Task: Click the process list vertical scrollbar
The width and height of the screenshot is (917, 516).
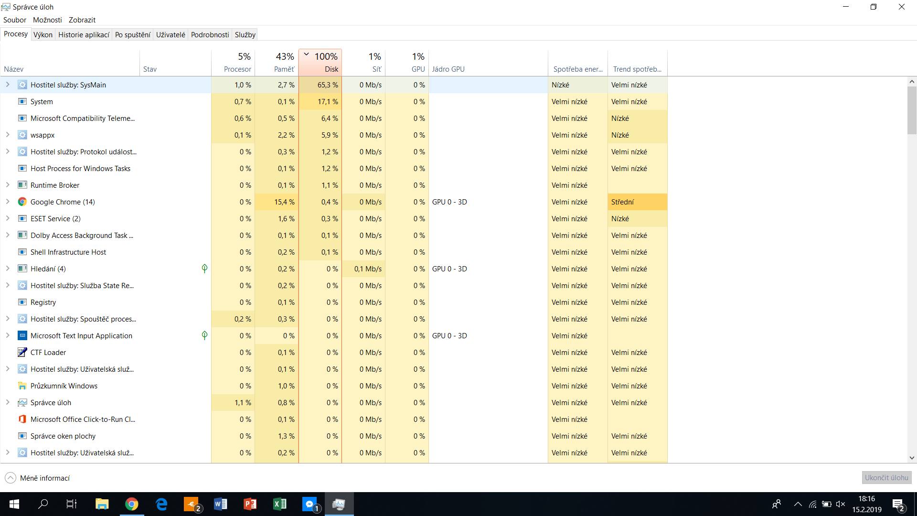Action: pyautogui.click(x=912, y=111)
